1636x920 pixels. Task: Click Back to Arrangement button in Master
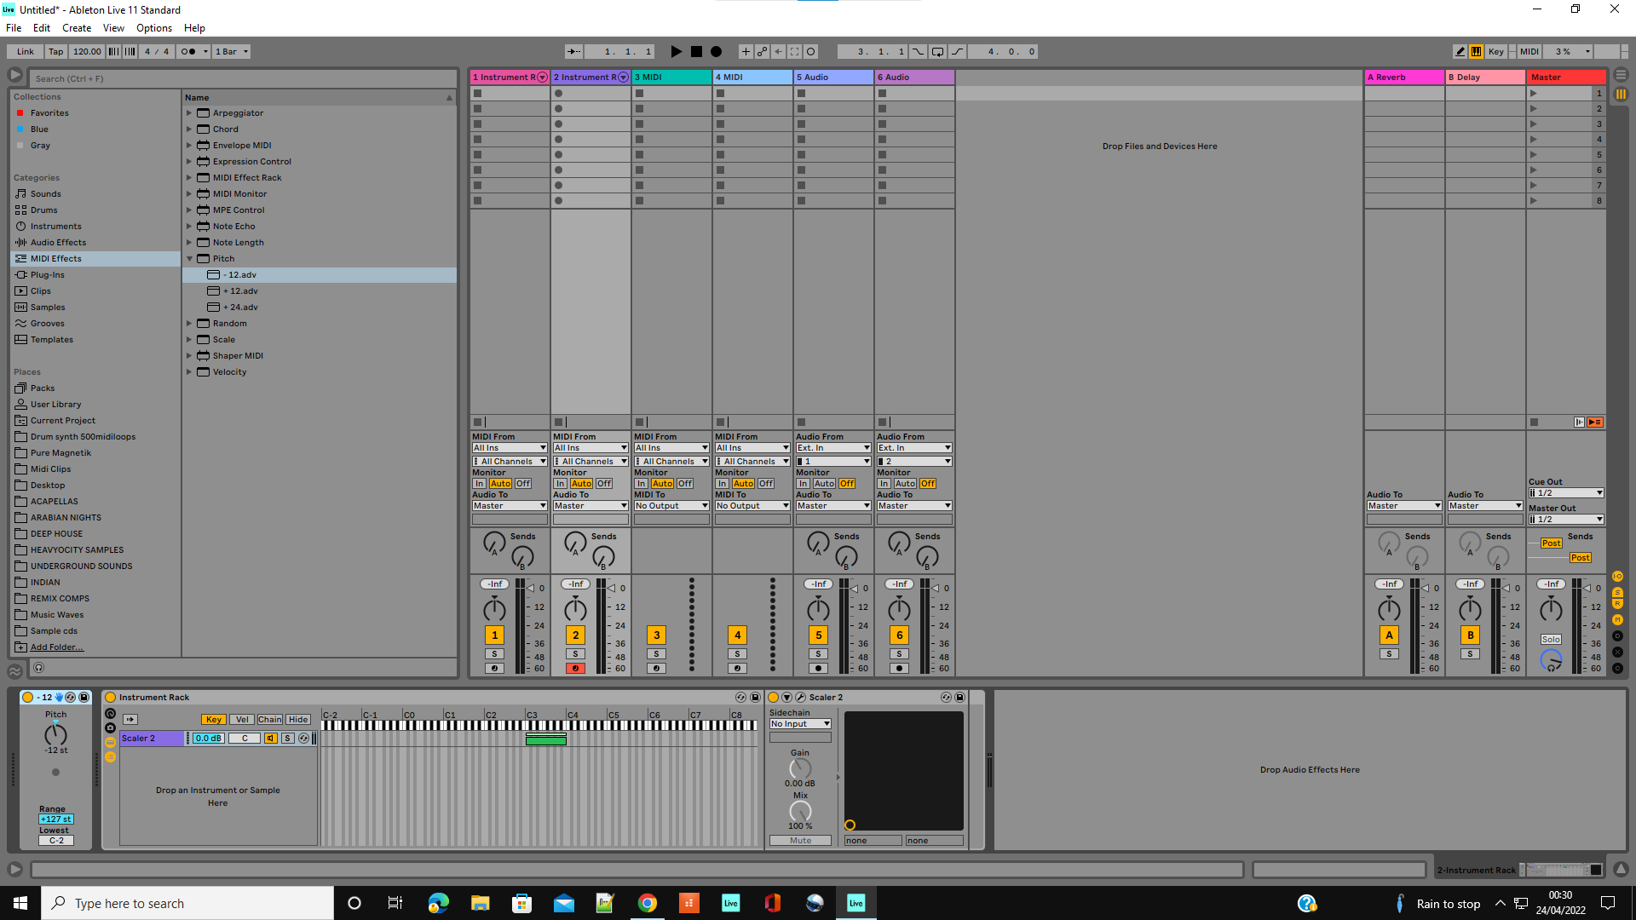coord(1595,423)
